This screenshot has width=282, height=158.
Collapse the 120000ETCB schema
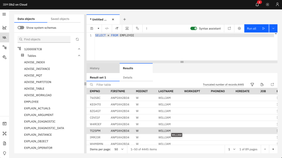pyautogui.click(x=79, y=49)
